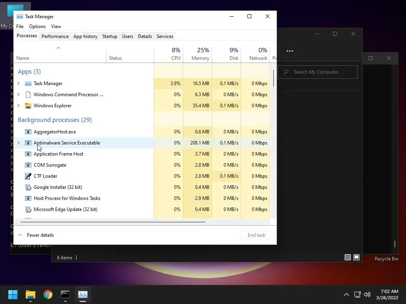Click the COM Surrogate process icon

(28, 165)
